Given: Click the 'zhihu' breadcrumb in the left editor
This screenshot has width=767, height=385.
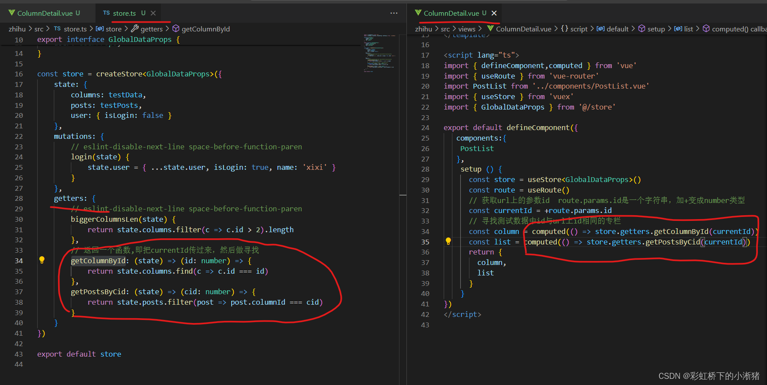Looking at the screenshot, I should point(17,29).
